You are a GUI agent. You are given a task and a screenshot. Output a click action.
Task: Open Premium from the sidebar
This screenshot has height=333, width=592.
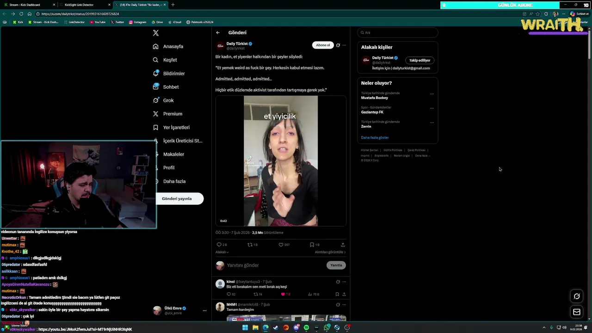click(x=167, y=114)
